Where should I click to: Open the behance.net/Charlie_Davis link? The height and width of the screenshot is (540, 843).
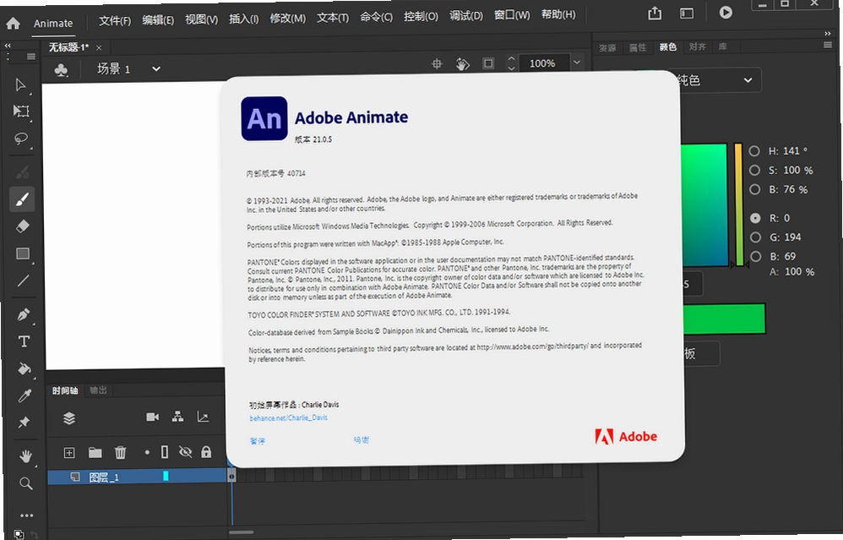click(x=288, y=418)
